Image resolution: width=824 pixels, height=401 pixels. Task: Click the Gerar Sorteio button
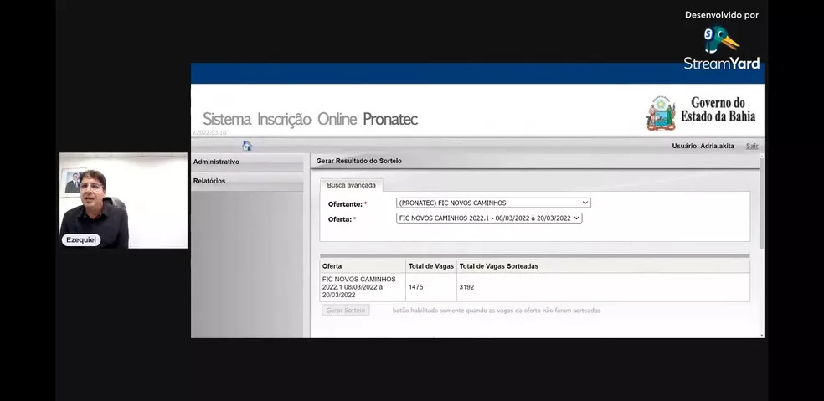(x=345, y=310)
